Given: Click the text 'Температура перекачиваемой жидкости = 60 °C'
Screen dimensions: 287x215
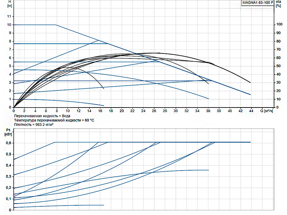Looking at the screenshot, I should coord(54,120).
